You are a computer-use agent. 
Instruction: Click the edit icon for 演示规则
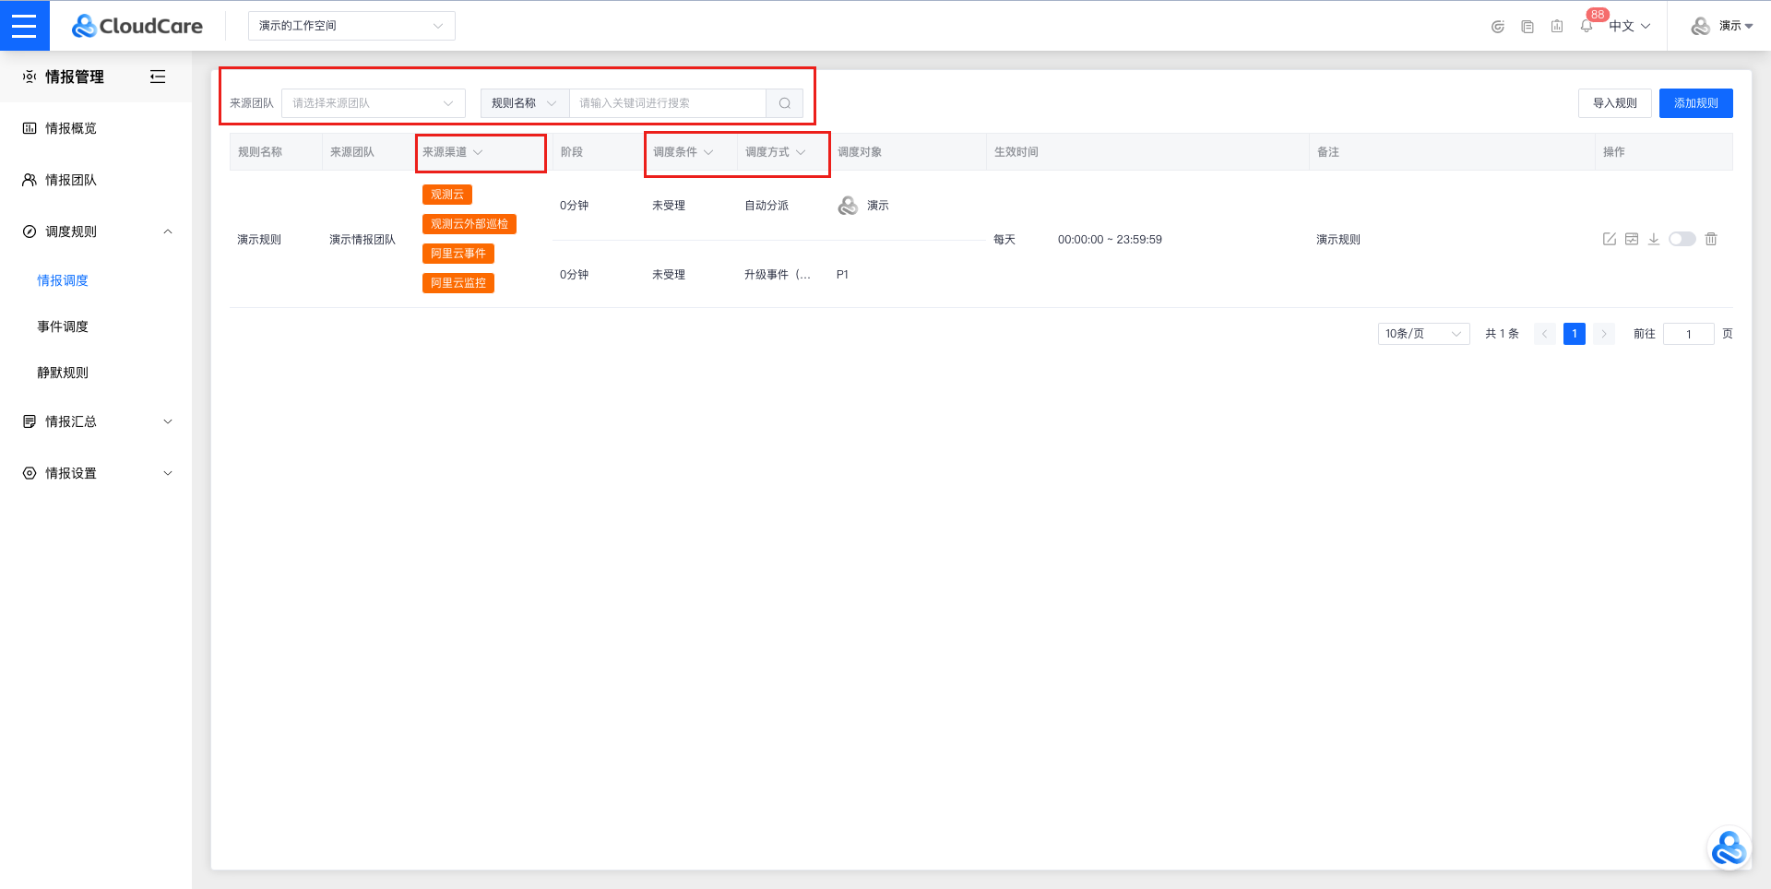point(1609,239)
